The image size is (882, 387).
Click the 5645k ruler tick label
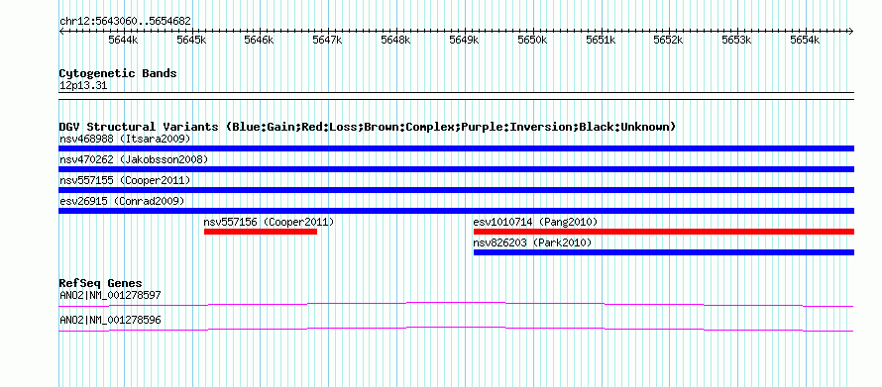pos(191,41)
